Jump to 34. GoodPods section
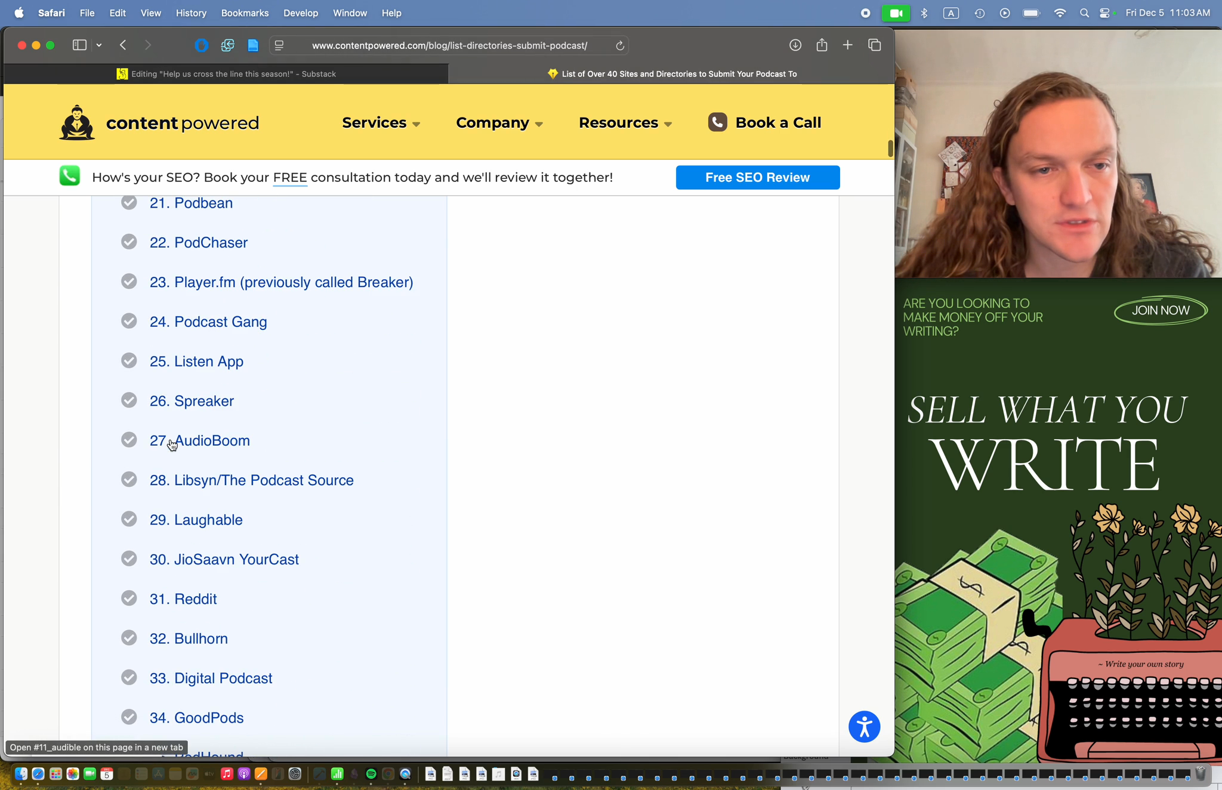Screen dimensions: 1222x790 click(196, 718)
